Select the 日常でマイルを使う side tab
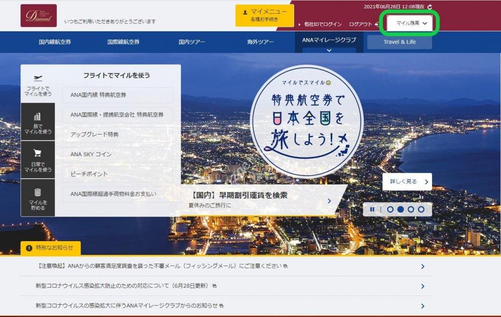The width and height of the screenshot is (501, 317). pyautogui.click(x=38, y=160)
